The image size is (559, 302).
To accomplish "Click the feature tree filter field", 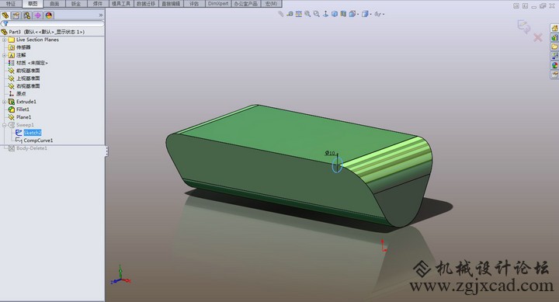I will [x=53, y=23].
